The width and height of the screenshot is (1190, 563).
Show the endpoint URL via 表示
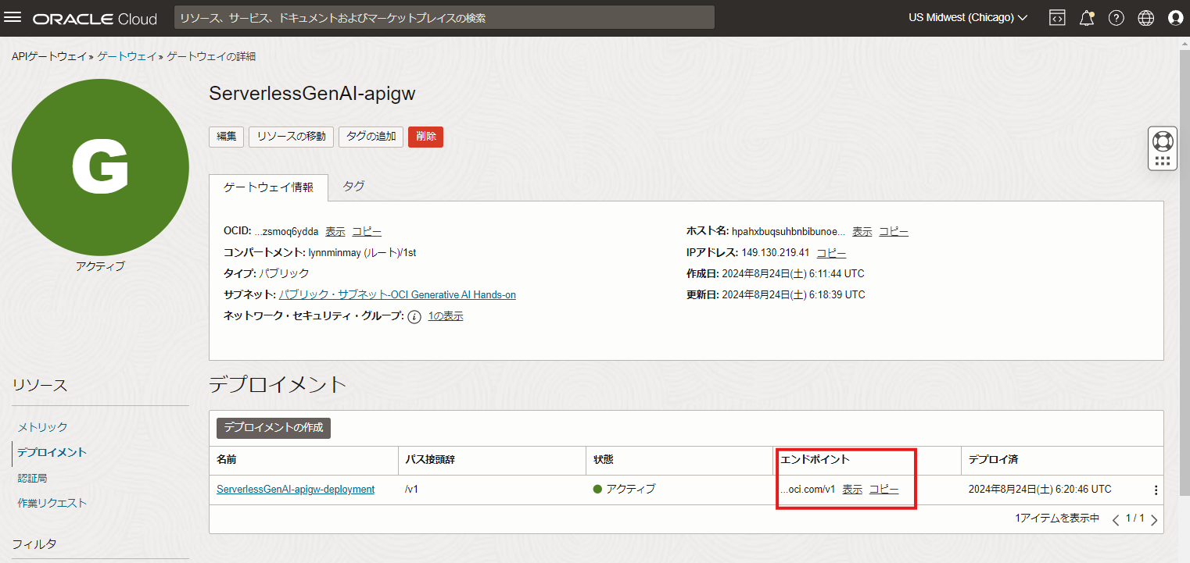click(x=852, y=490)
